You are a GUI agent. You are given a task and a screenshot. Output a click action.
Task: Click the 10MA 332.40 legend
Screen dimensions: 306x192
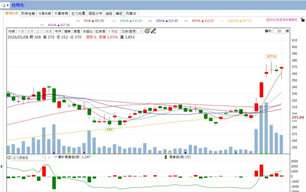(x=127, y=21)
